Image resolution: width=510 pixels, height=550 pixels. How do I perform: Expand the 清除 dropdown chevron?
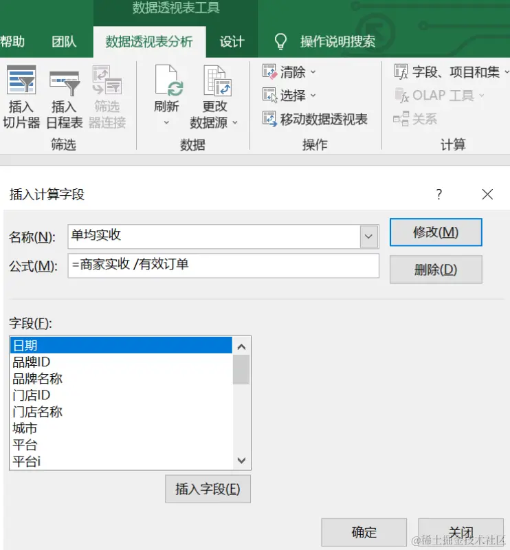[313, 72]
